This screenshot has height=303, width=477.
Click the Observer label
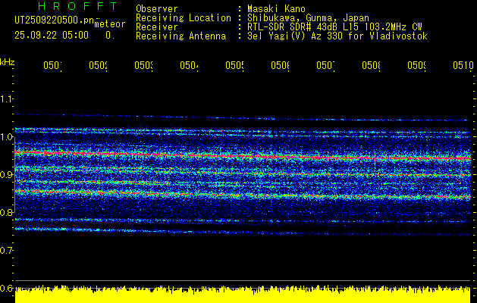click(157, 8)
